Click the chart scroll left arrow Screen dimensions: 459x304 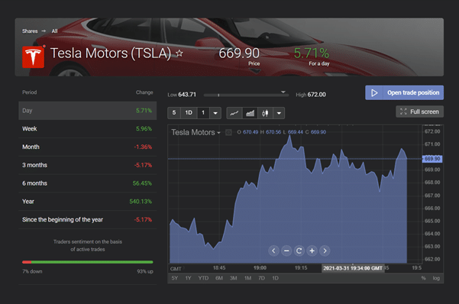273,251
